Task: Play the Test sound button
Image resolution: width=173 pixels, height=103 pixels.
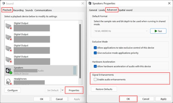Action: 158,31
